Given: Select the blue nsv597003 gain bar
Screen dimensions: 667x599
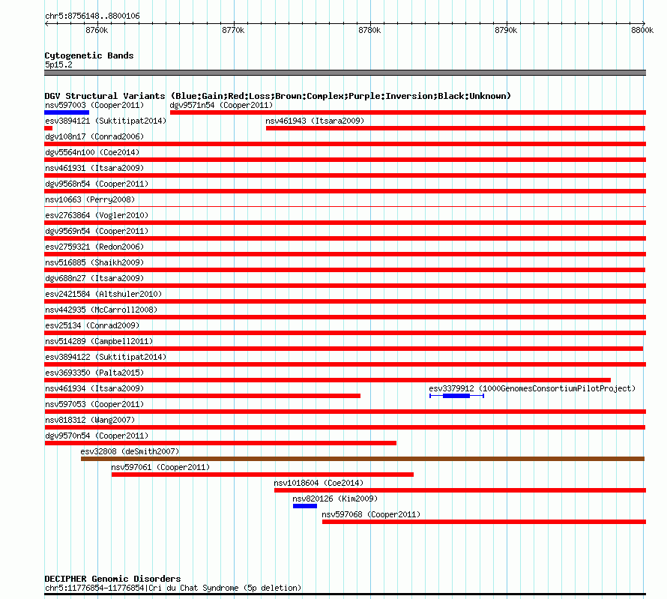Looking at the screenshot, I should point(67,112).
